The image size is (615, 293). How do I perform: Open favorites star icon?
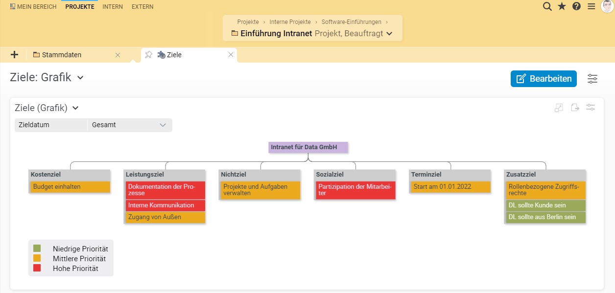pyautogui.click(x=562, y=6)
